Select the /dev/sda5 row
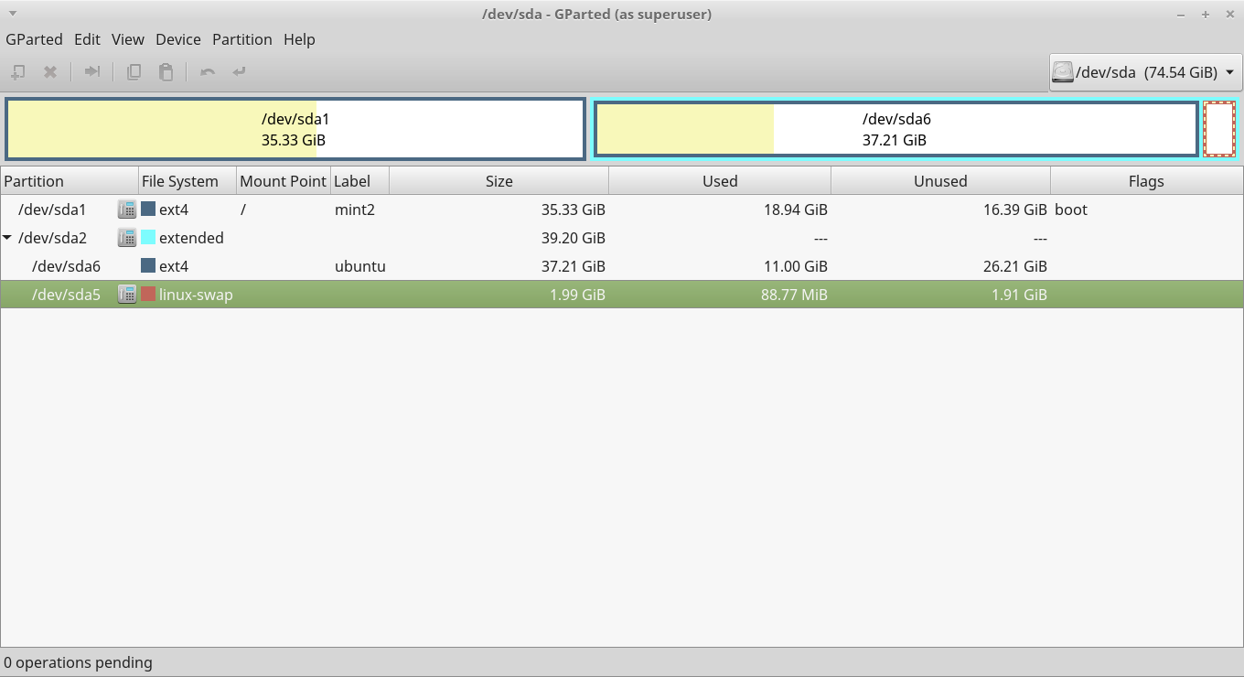 click(x=622, y=295)
